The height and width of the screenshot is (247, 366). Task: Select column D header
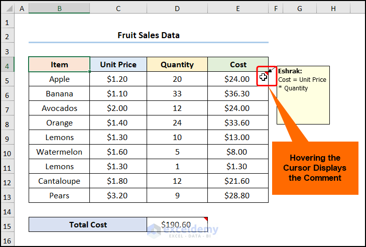pos(177,9)
